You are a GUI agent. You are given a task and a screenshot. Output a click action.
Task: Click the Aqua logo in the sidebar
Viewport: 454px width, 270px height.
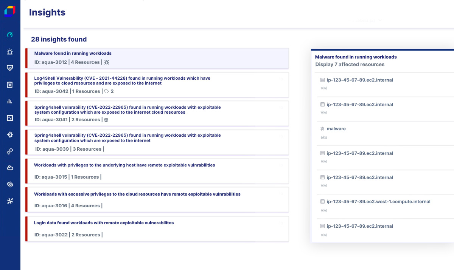click(x=10, y=11)
